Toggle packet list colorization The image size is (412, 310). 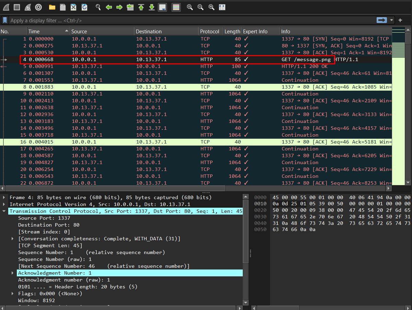[x=176, y=7]
